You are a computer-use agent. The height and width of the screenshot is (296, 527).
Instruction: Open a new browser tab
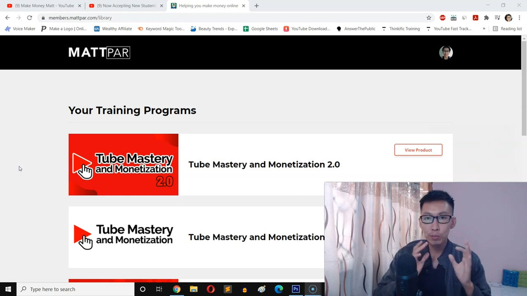(256, 5)
